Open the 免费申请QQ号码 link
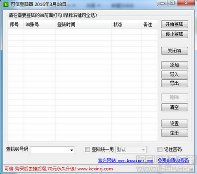The width and height of the screenshot is (197, 174). tap(173, 161)
